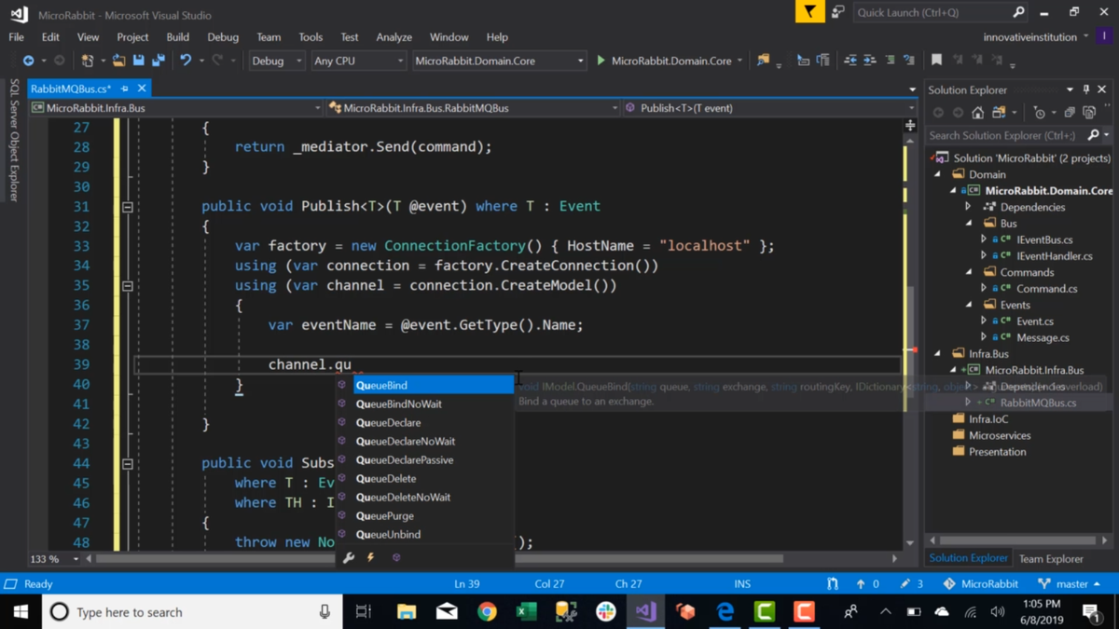Click the Home icon in Solution Explorer

pos(977,113)
